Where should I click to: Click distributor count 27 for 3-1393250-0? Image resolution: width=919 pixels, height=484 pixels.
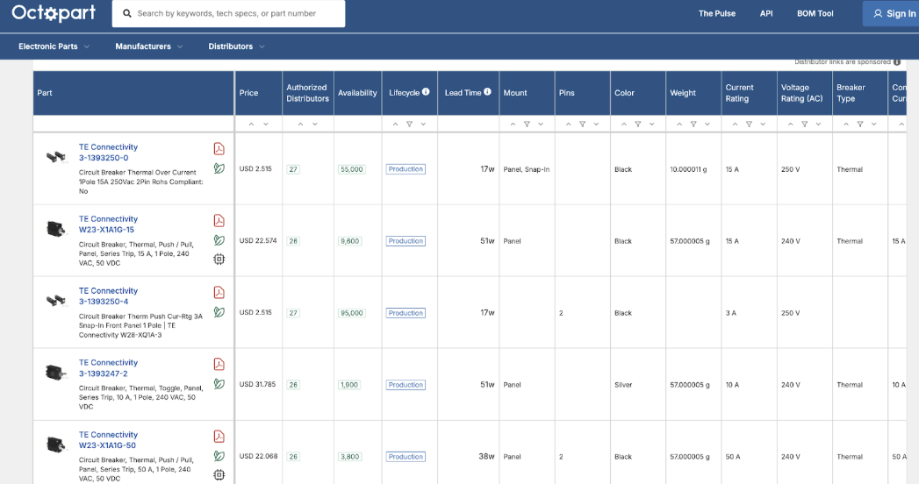[x=293, y=169]
